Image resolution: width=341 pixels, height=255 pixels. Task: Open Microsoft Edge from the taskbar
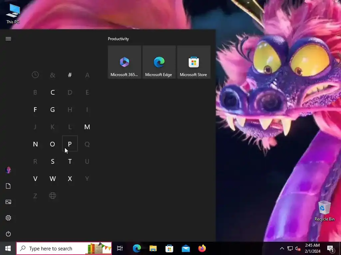pos(137,248)
